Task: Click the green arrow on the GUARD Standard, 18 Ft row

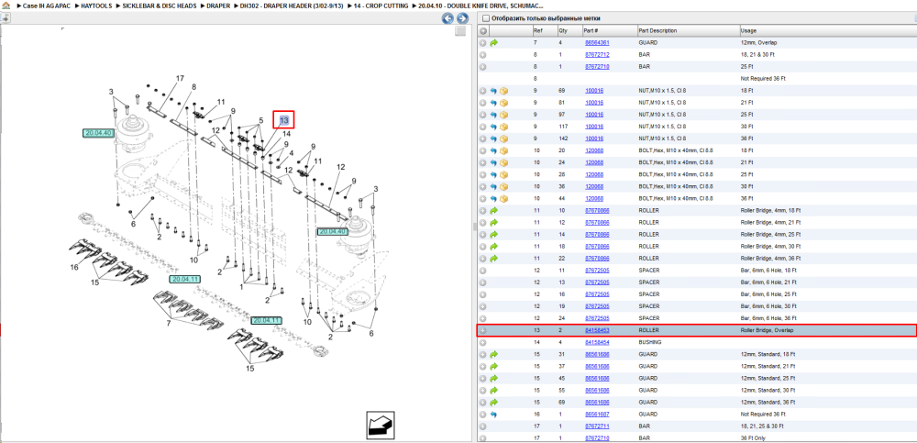Action: [x=493, y=355]
